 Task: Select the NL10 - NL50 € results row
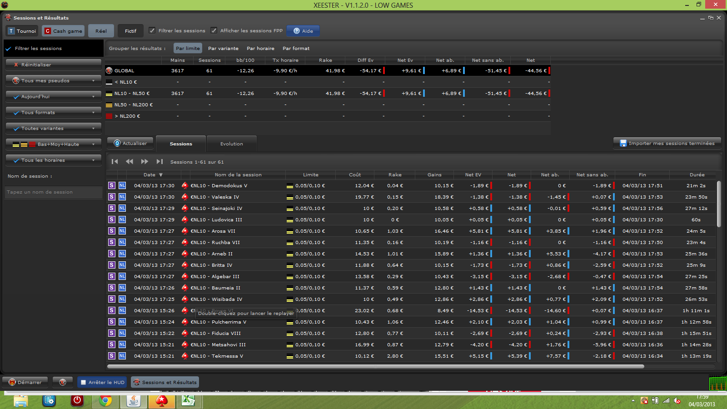pos(328,93)
